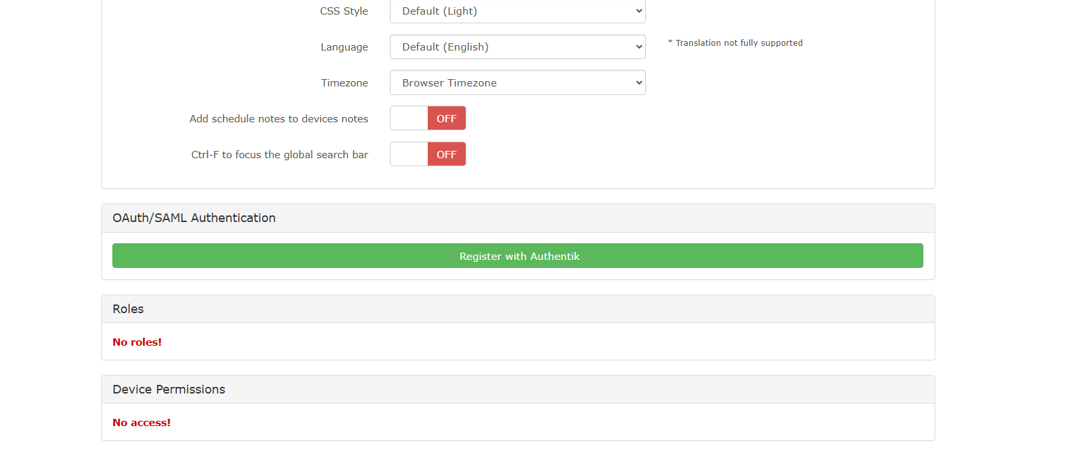Turn on Ctrl-F global search focus switch
The height and width of the screenshot is (466, 1069).
[428, 154]
